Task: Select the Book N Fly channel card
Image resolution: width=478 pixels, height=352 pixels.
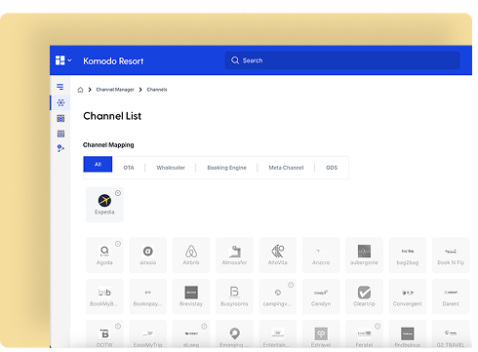Action: (451, 255)
